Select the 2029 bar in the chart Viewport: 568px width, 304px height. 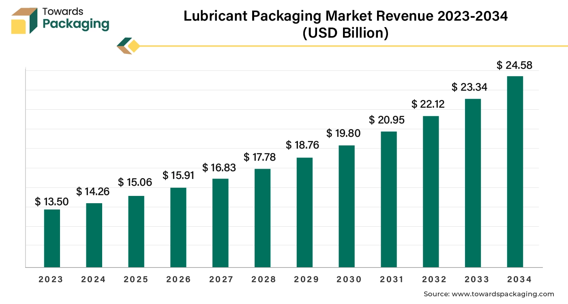coord(304,213)
